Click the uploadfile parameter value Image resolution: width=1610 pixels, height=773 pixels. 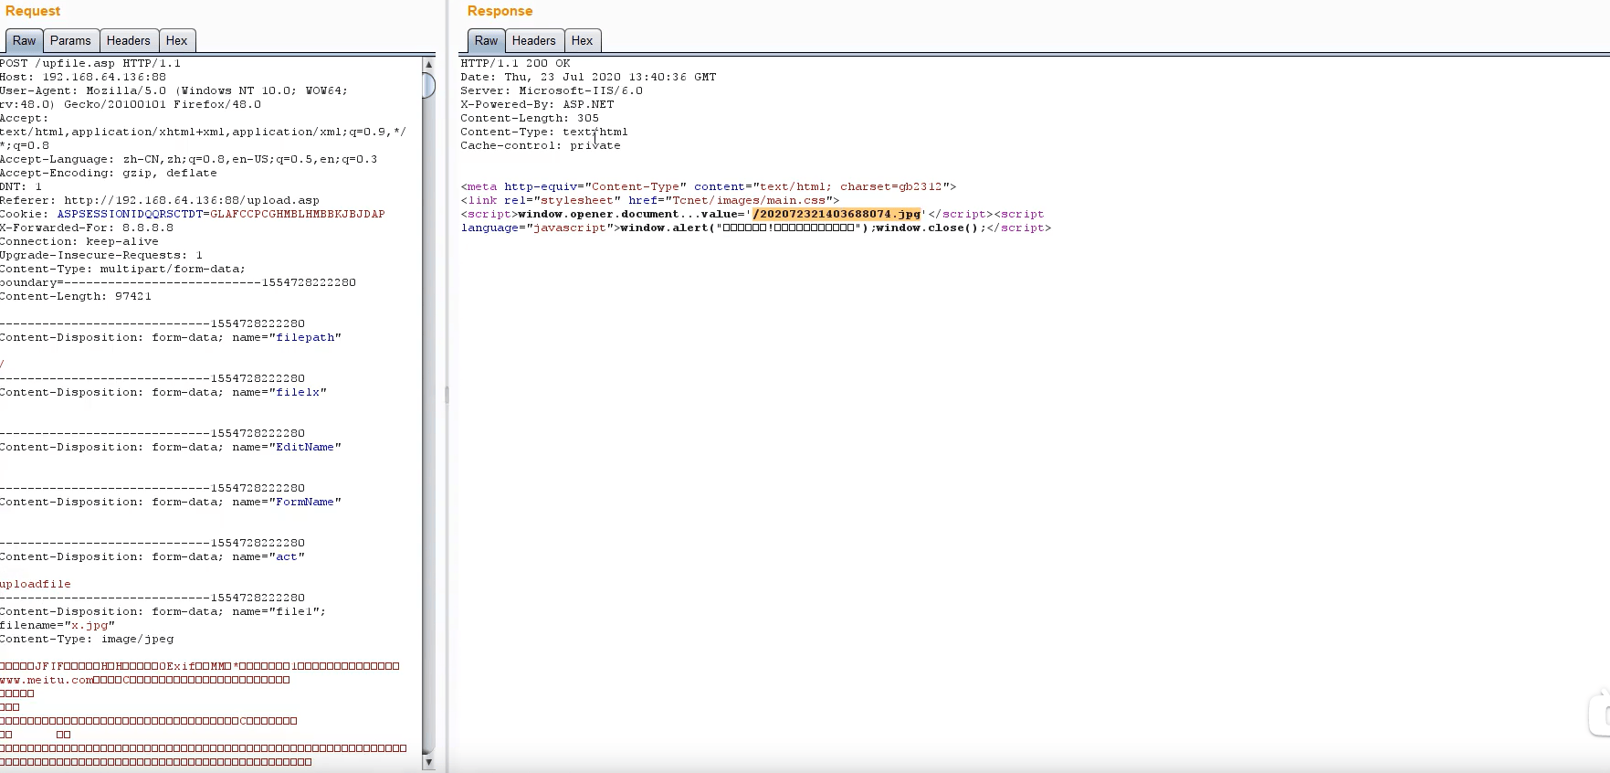pos(36,584)
